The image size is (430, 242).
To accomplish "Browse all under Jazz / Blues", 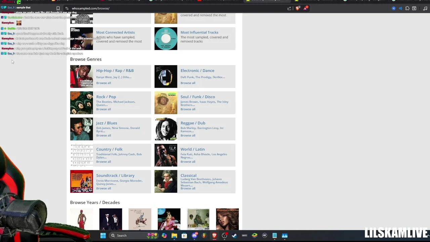I will 103,135.
